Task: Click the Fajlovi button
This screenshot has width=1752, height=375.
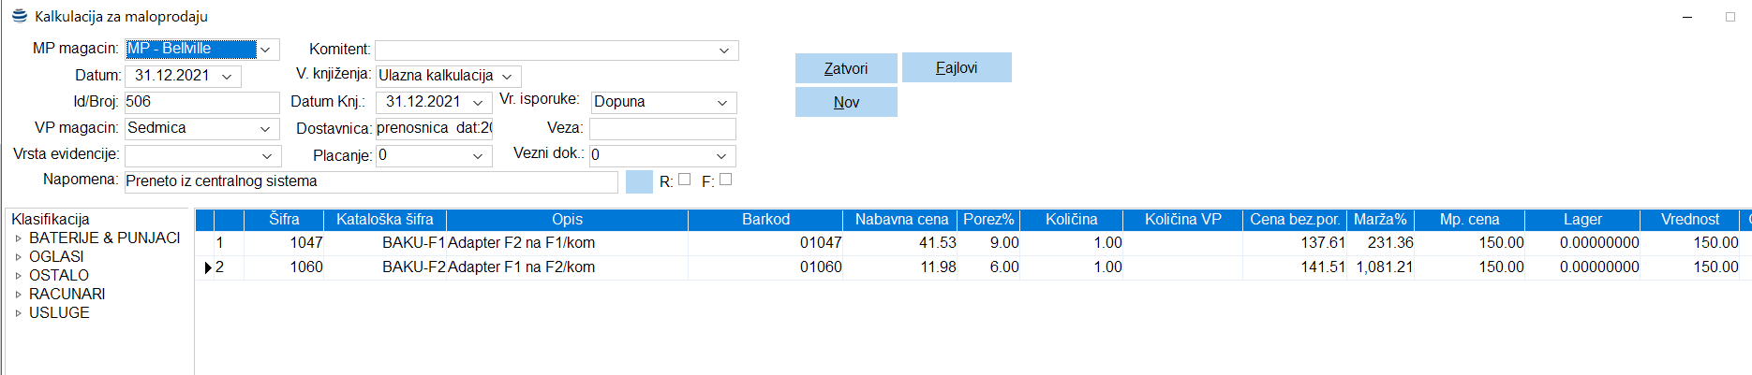Action: (956, 68)
